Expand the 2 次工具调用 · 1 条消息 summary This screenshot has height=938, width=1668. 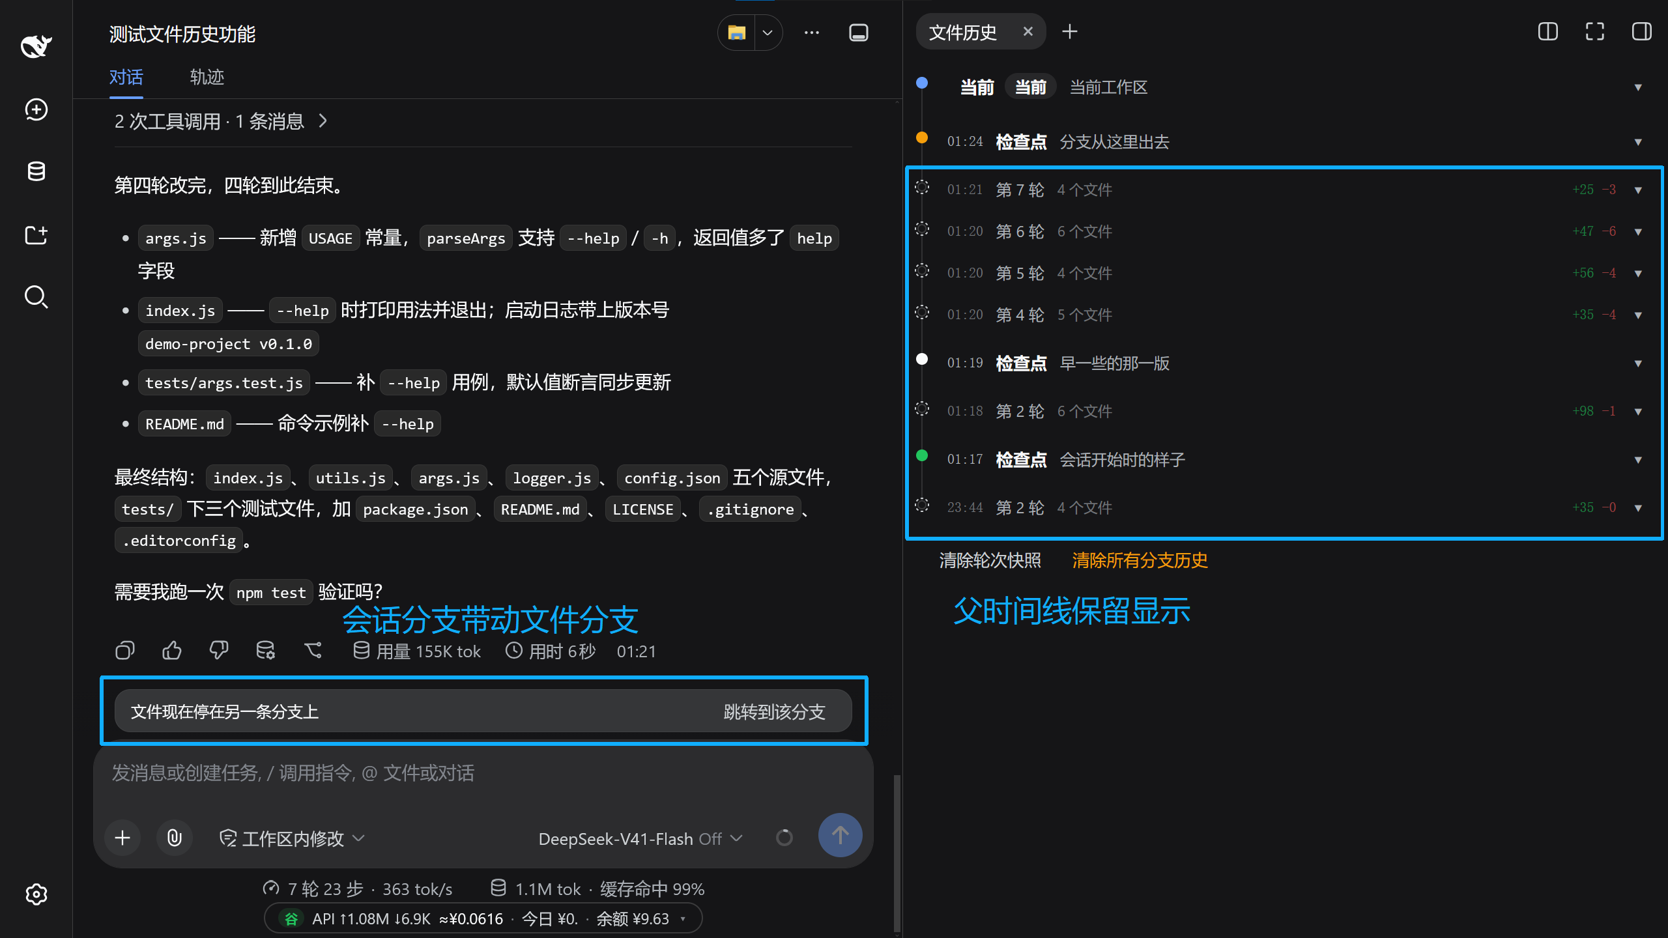pos(222,122)
